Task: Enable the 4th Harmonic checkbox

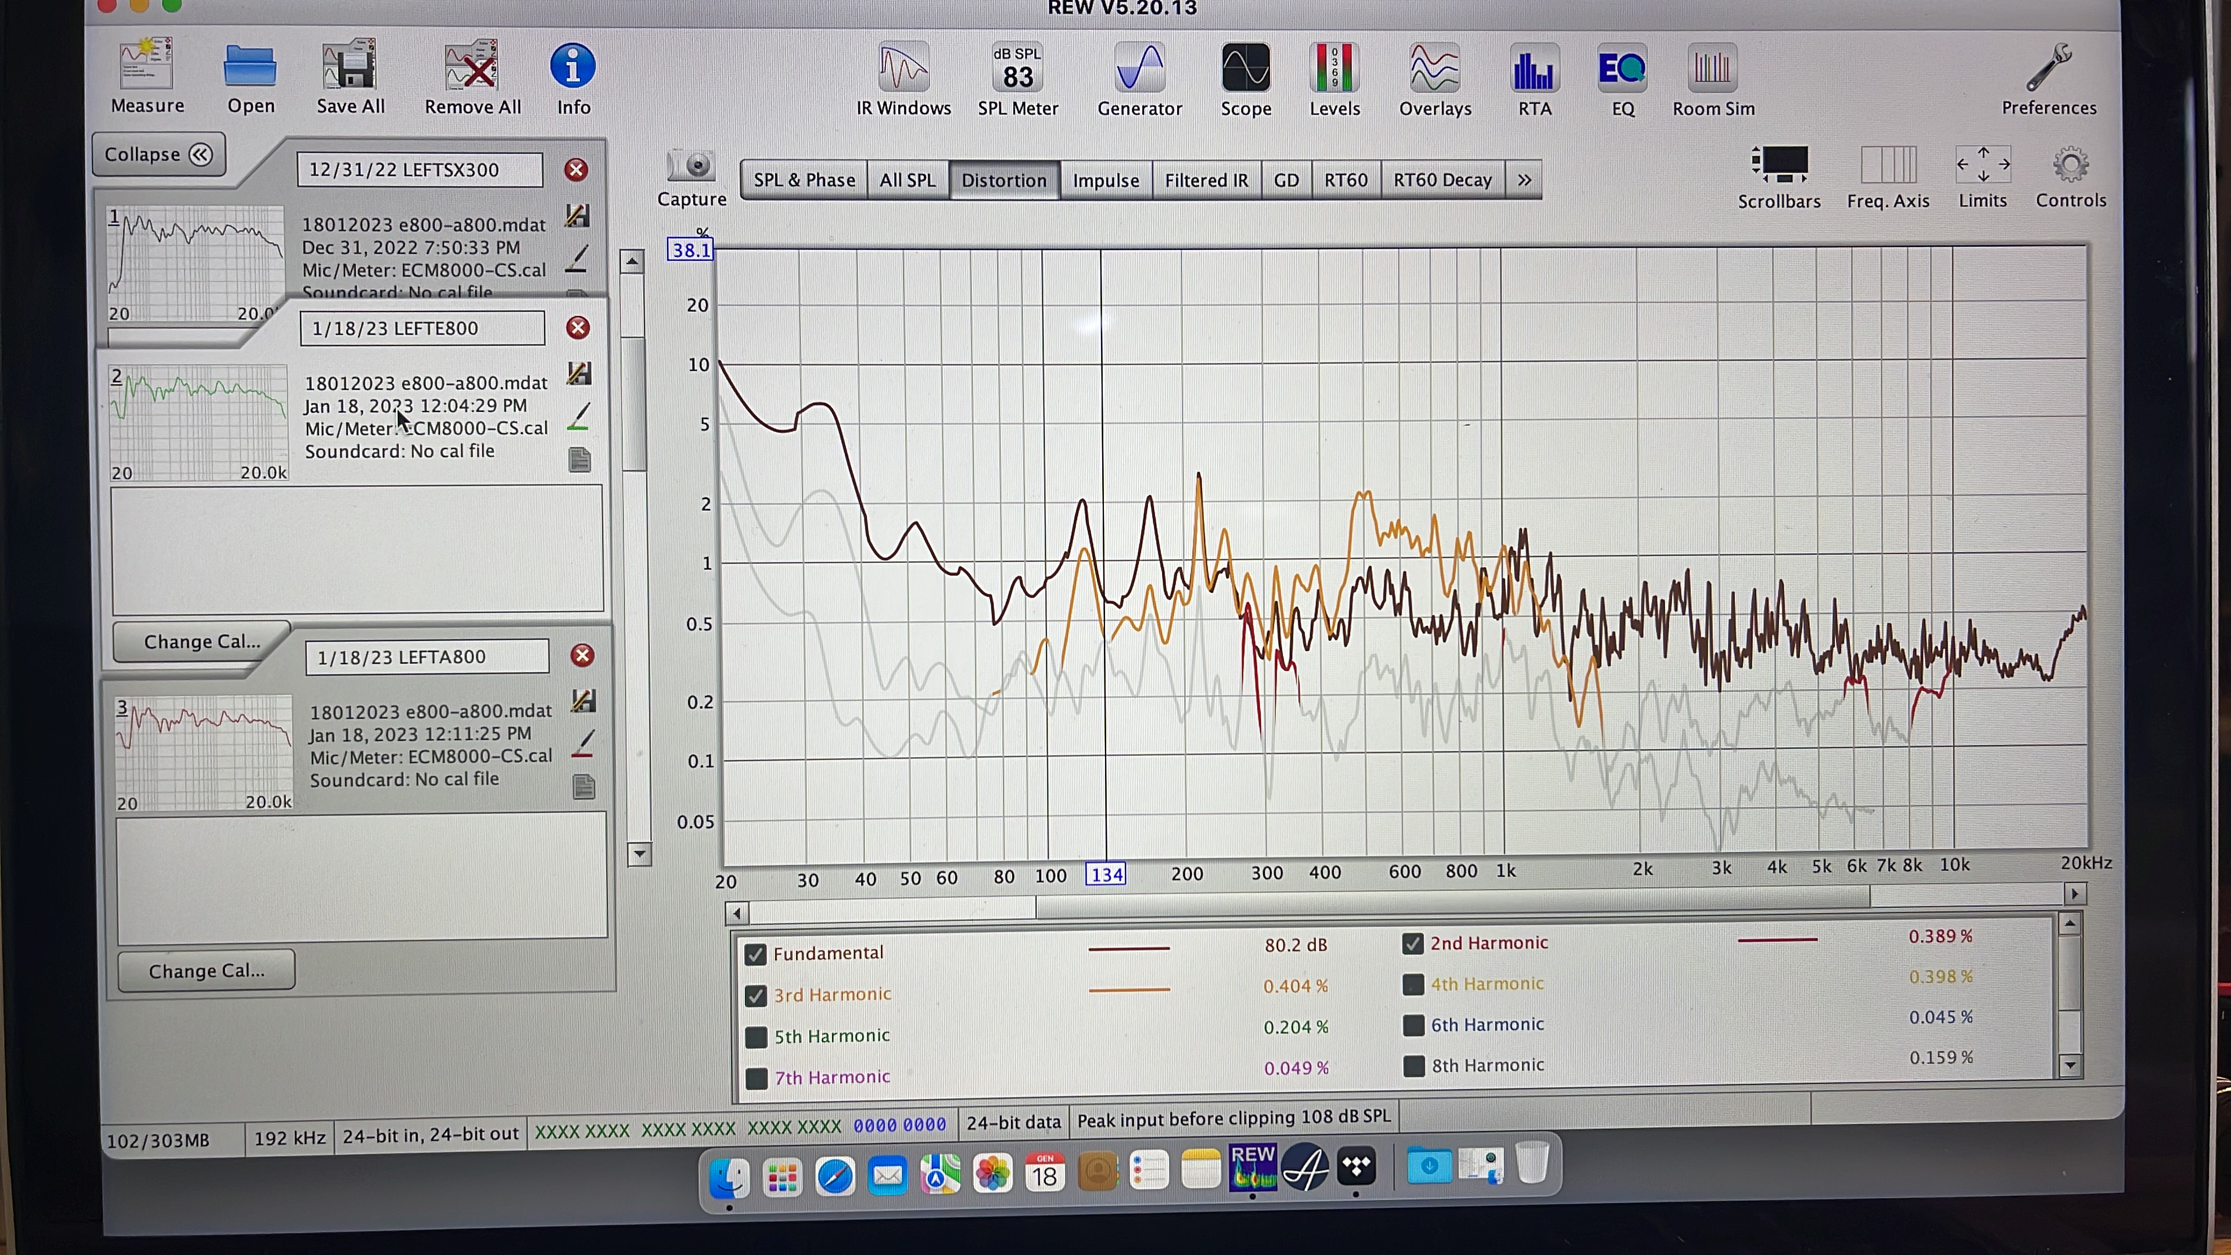Action: [x=1412, y=985]
